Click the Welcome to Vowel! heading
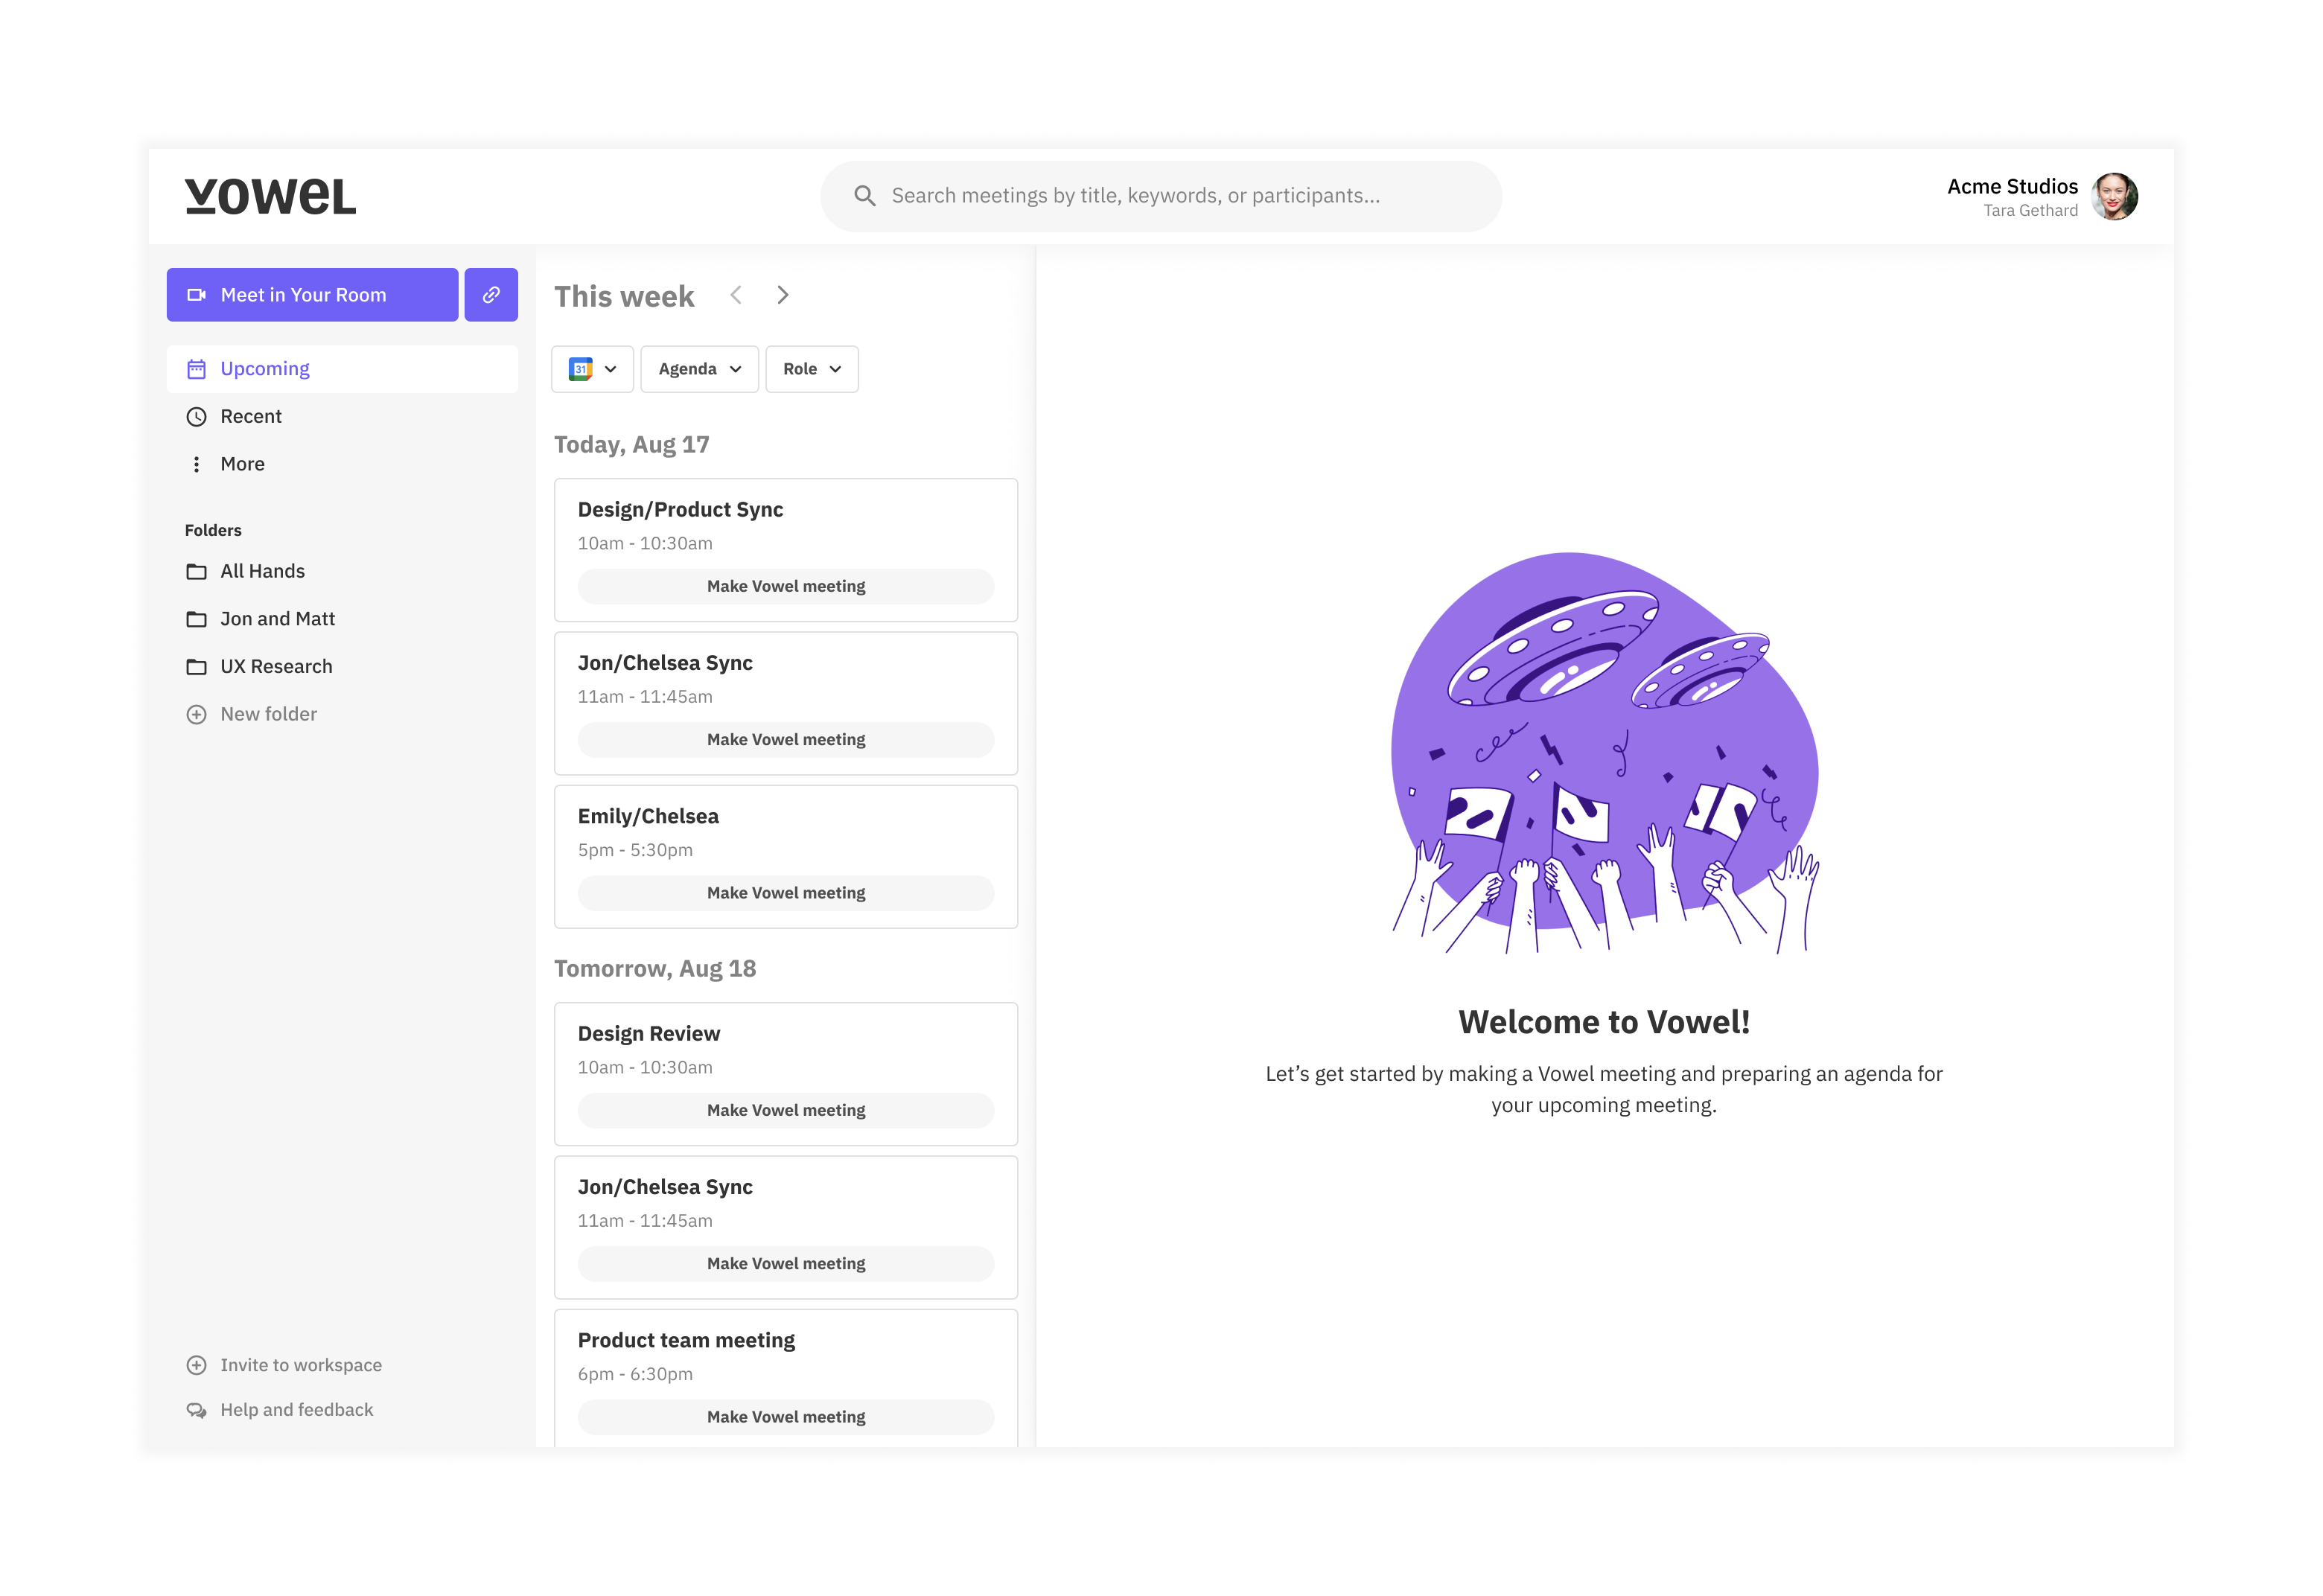The image size is (2323, 1596). point(1604,1022)
